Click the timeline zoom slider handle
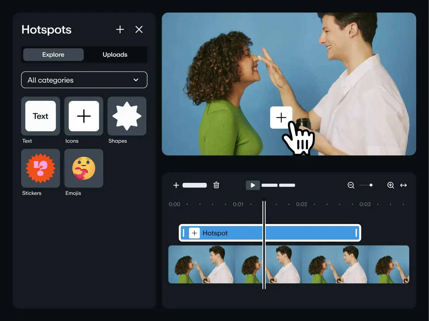This screenshot has width=429, height=321. click(x=371, y=185)
